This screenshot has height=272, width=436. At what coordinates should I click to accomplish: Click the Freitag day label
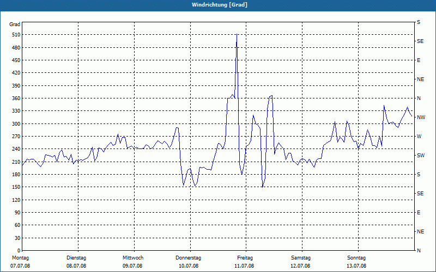click(x=245, y=258)
